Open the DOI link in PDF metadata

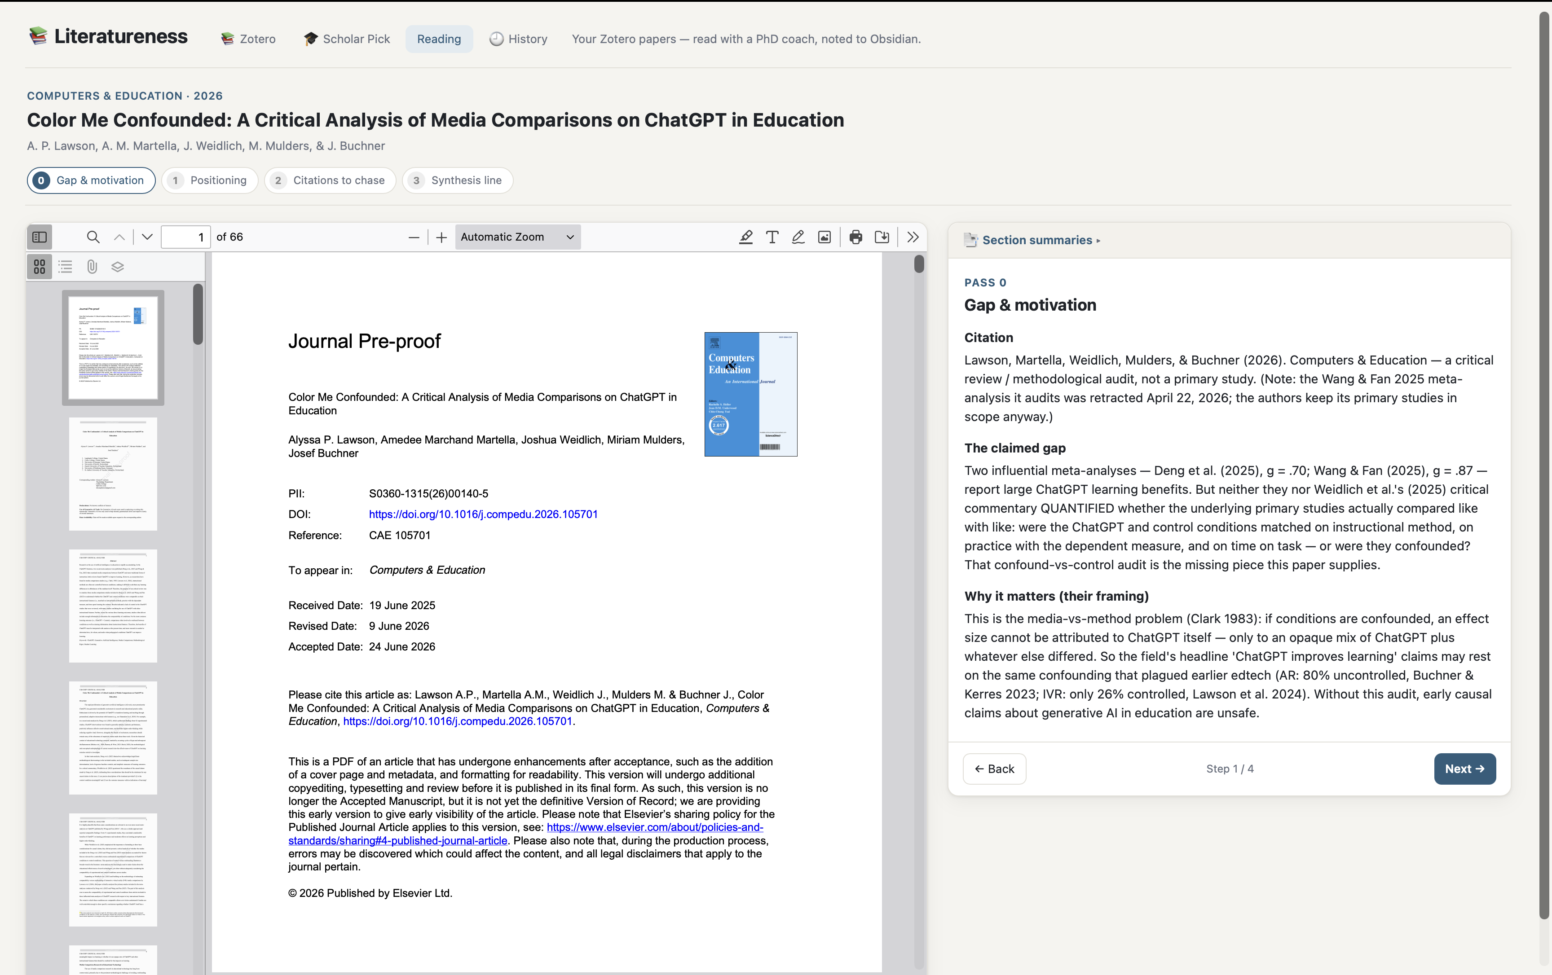[483, 514]
